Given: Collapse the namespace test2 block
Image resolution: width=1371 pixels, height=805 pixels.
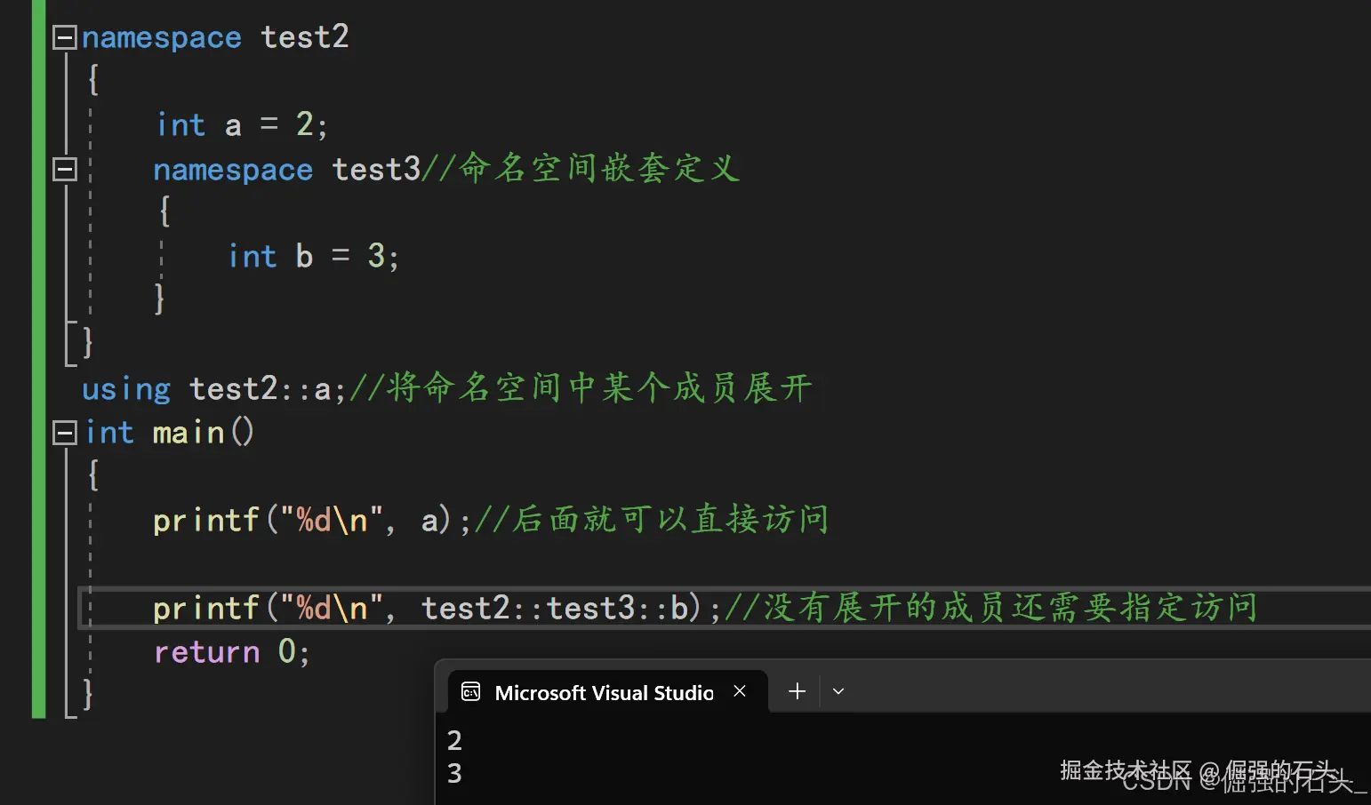Looking at the screenshot, I should (64, 37).
